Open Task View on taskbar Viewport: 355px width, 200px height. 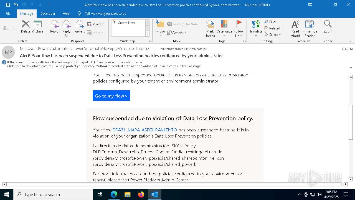click(100, 194)
